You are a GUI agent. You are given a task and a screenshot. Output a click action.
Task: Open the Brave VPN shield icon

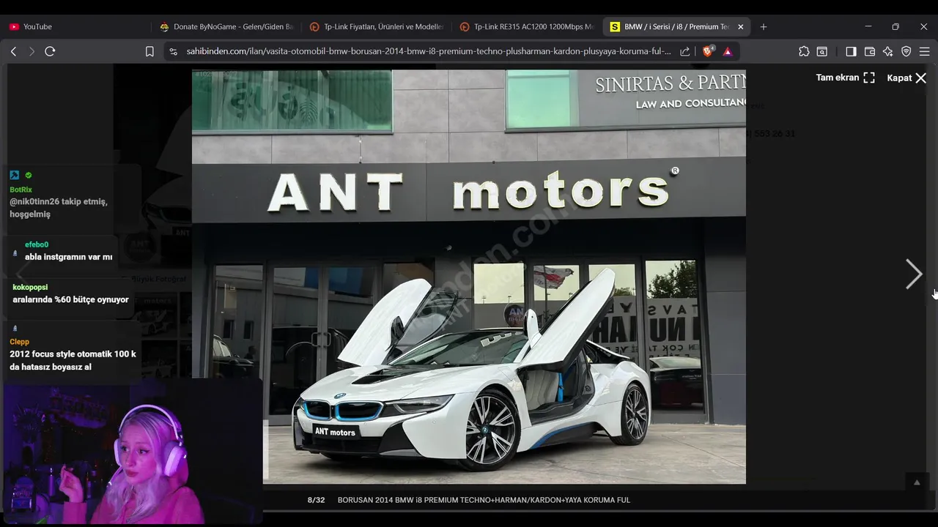tap(906, 51)
